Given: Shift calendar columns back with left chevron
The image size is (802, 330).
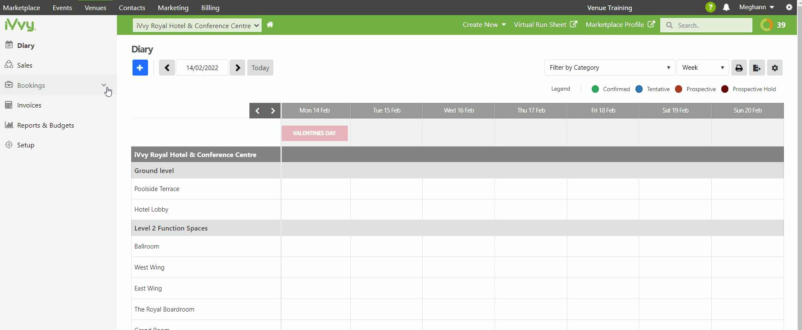Looking at the screenshot, I should [x=257, y=111].
